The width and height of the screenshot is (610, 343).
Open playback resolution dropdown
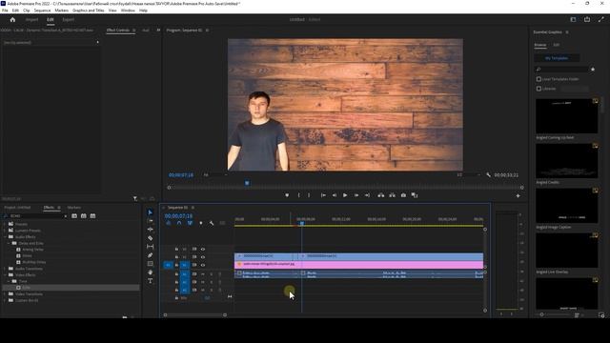pyautogui.click(x=469, y=175)
